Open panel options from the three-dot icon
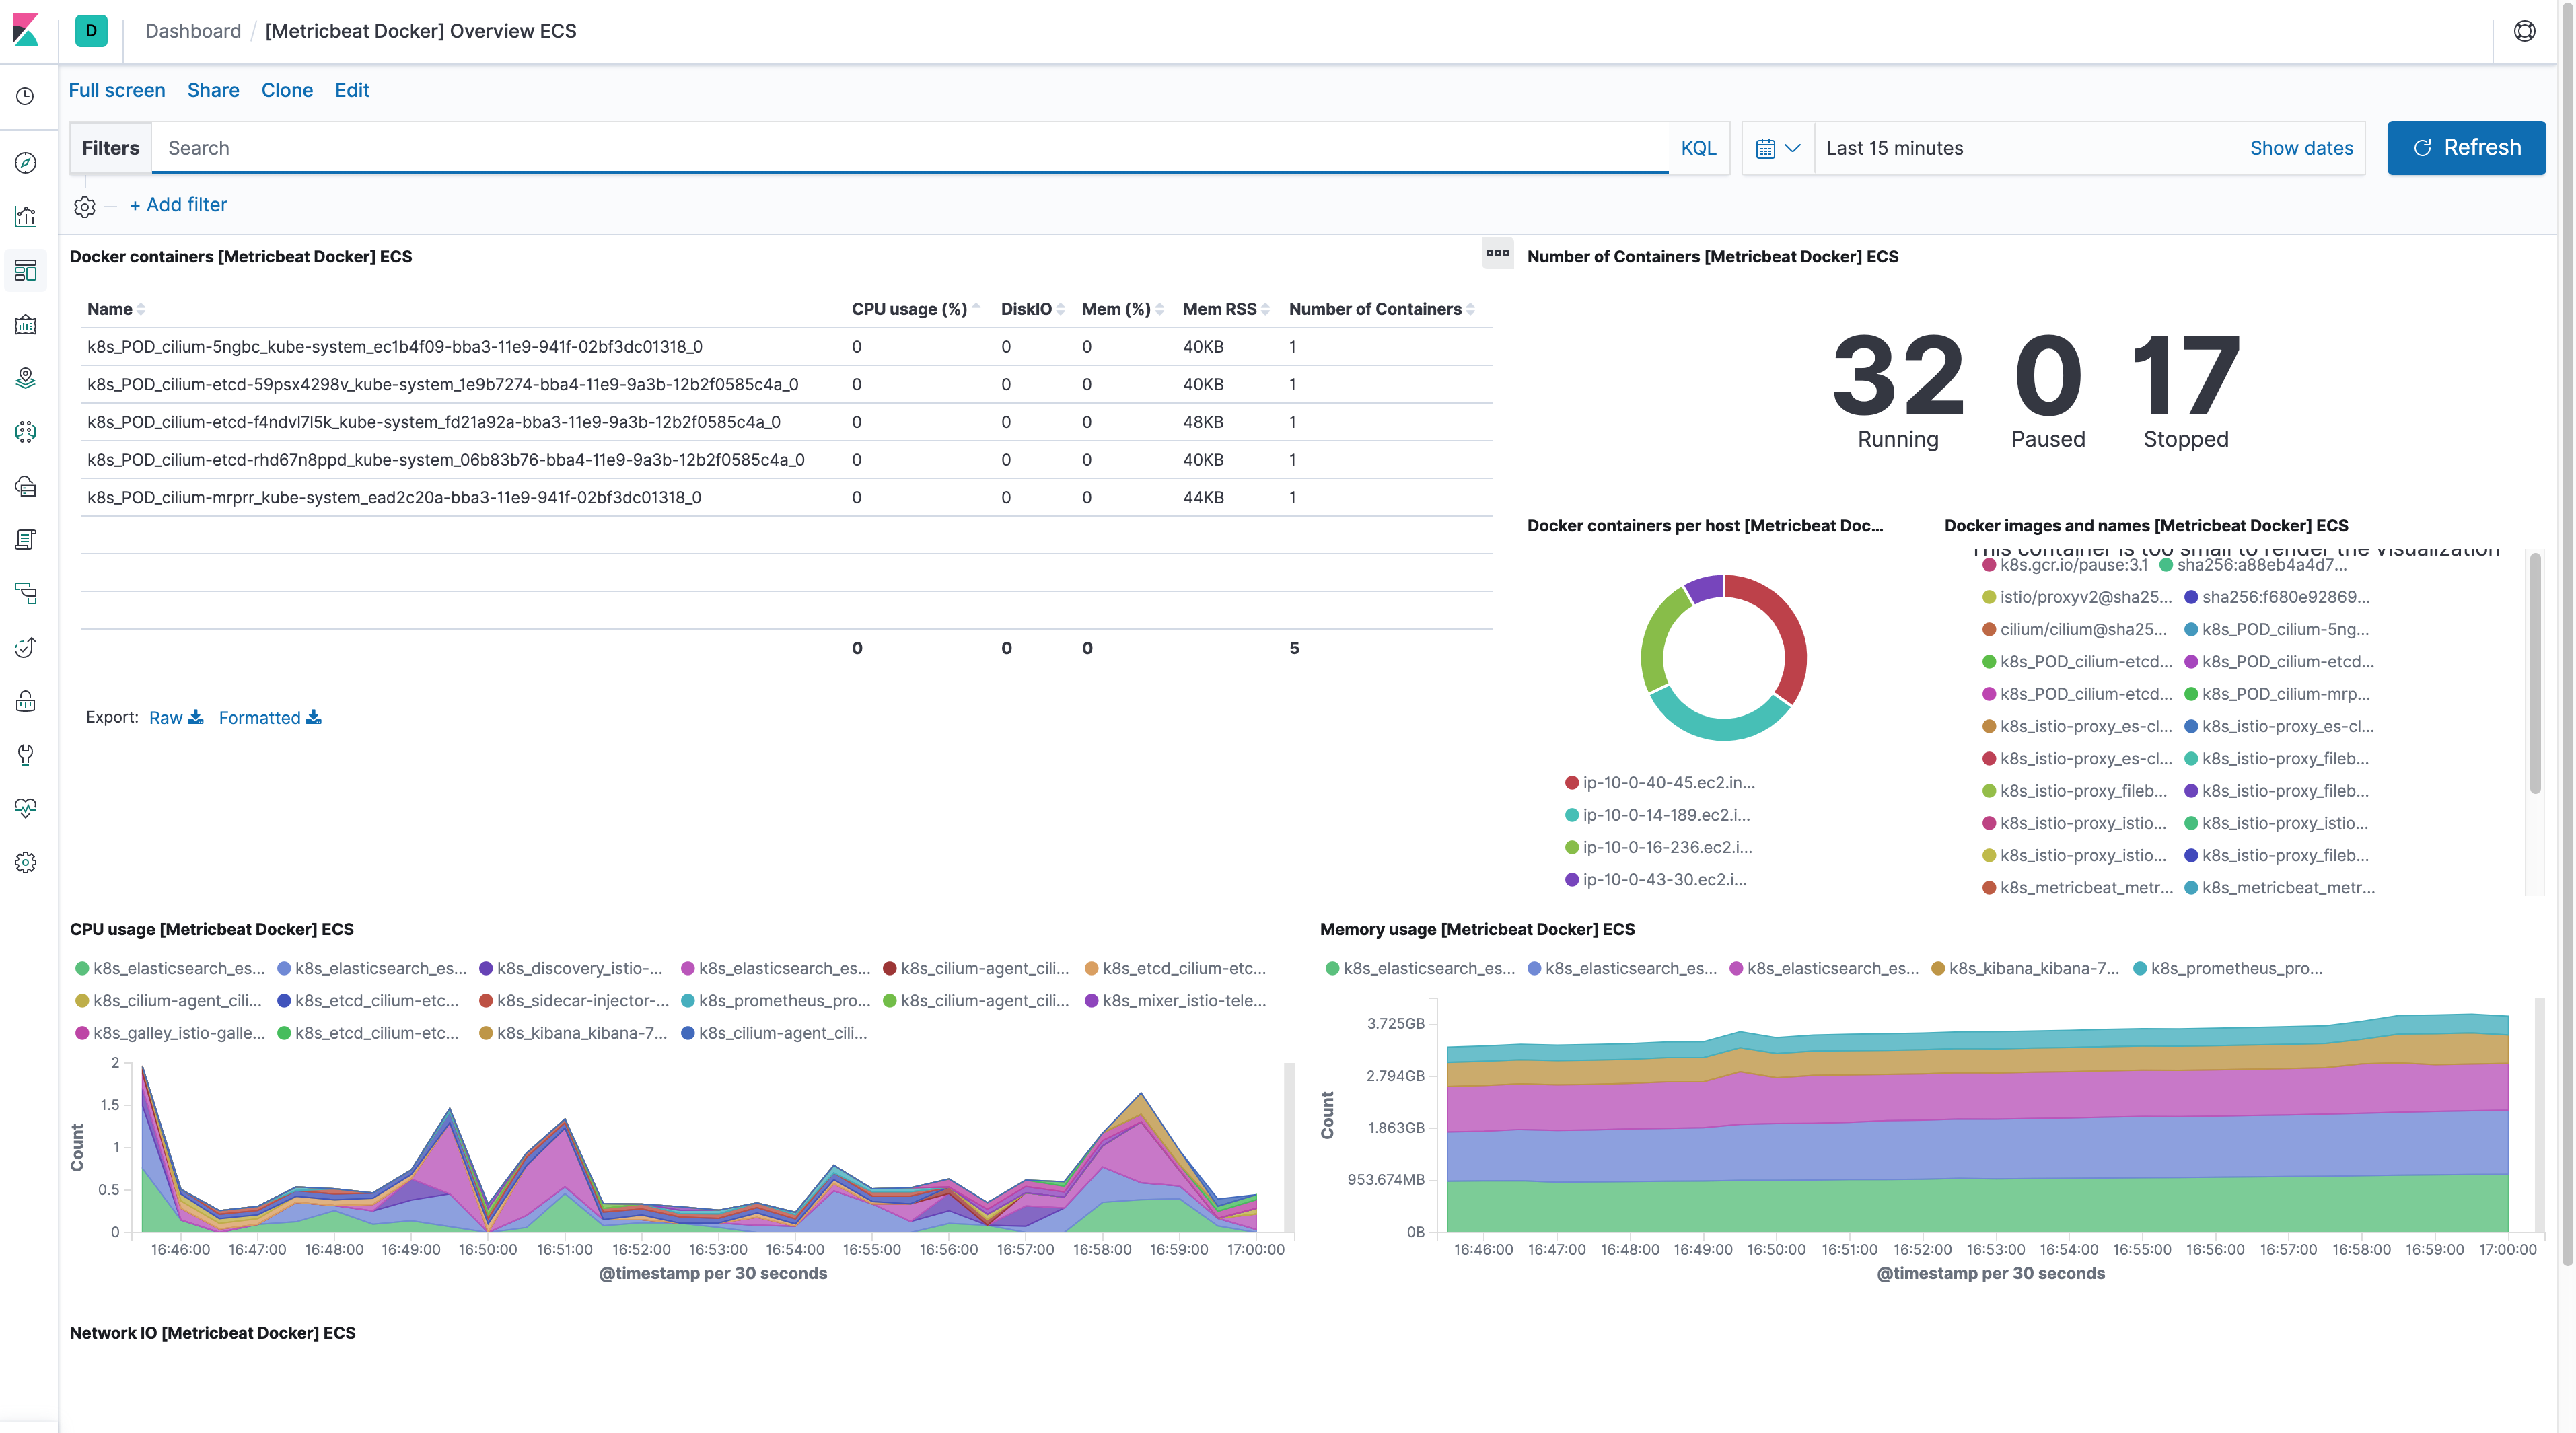Image resolution: width=2576 pixels, height=1433 pixels. click(1497, 254)
